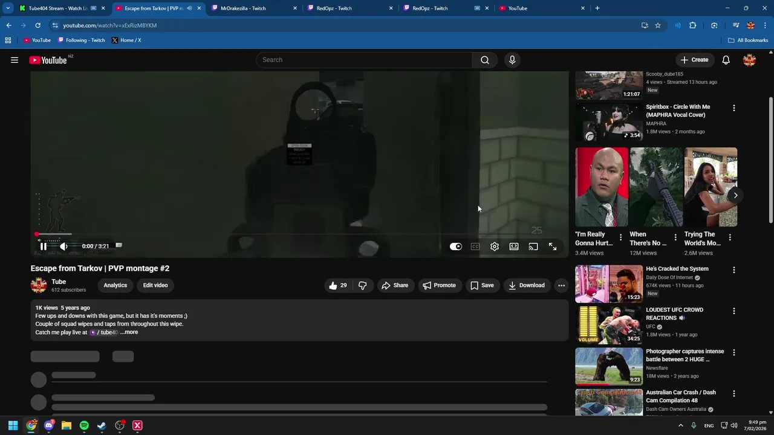Reload the page

pos(37,25)
